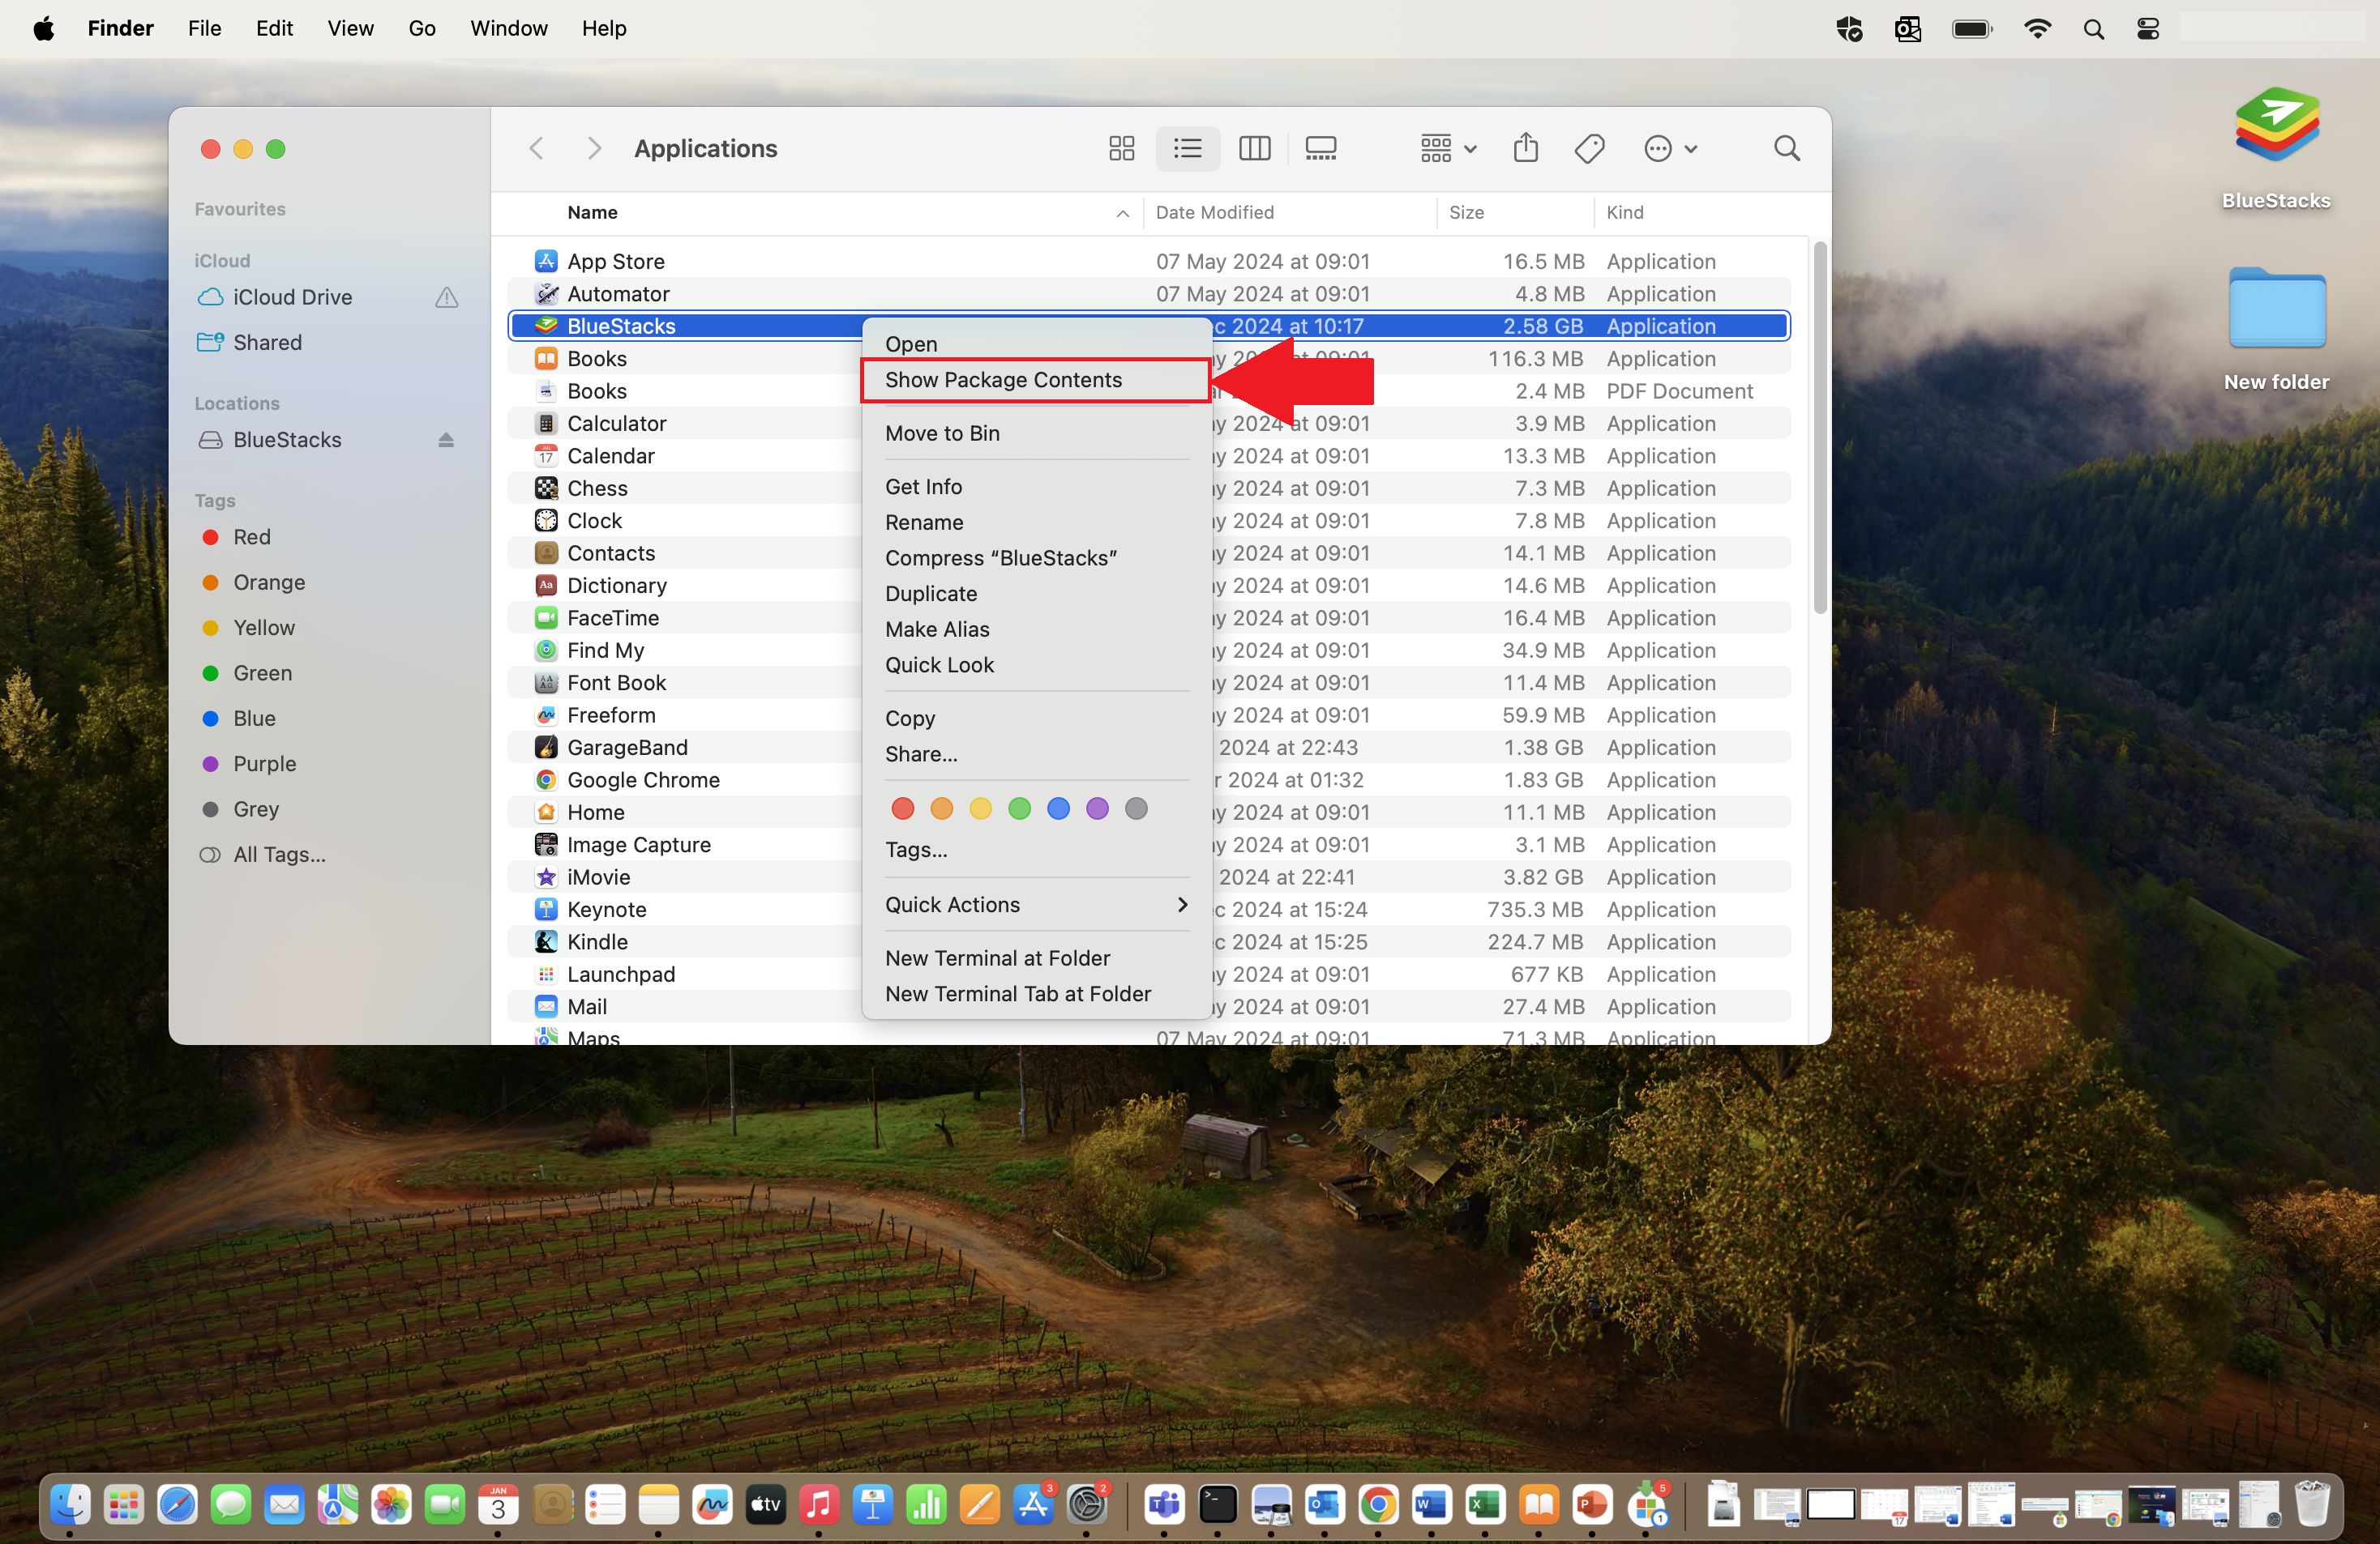This screenshot has width=2380, height=1544.
Task: Open System Settings in the Dock
Action: [1086, 1504]
